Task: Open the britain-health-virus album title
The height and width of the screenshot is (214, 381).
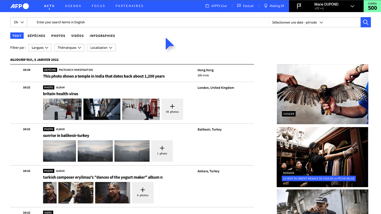Action: pos(60,94)
